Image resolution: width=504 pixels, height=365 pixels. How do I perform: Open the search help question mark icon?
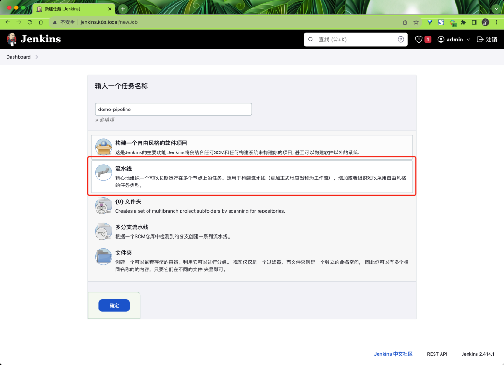(400, 40)
